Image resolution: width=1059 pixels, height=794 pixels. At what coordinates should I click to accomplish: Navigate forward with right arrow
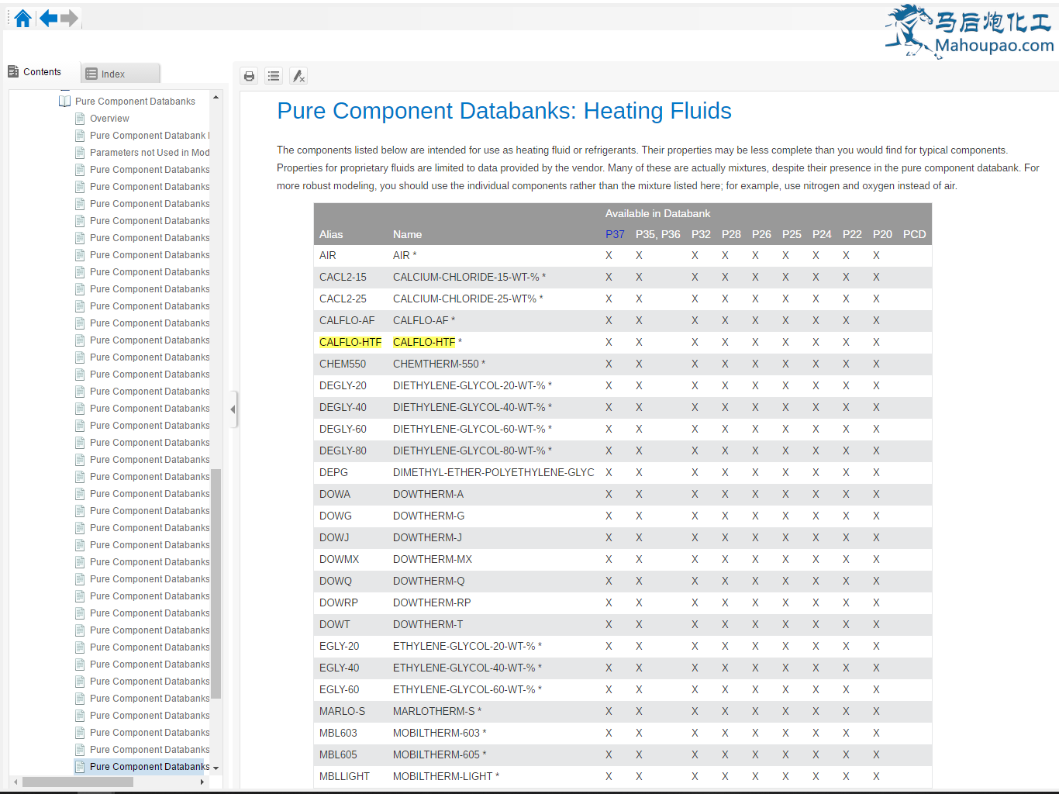(x=69, y=18)
